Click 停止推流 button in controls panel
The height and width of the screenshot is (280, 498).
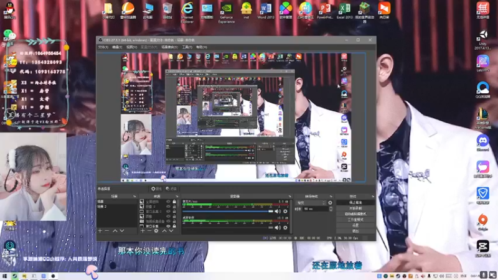[x=355, y=203]
